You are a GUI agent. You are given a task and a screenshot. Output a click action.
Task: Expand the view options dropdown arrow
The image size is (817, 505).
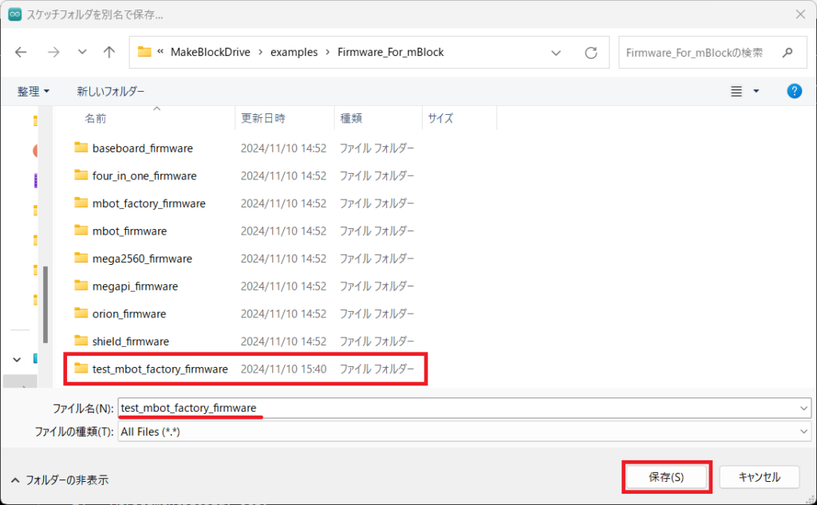click(x=756, y=92)
